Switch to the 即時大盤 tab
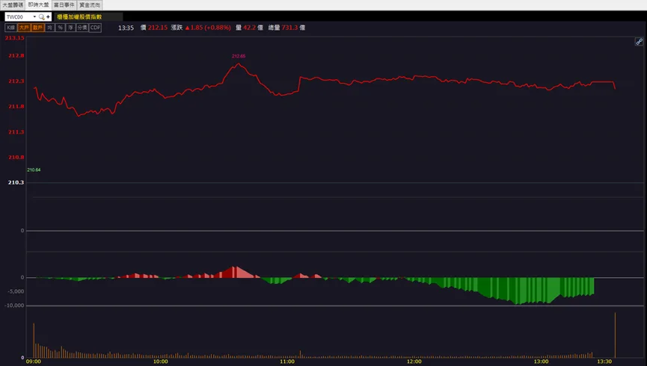The height and width of the screenshot is (366, 647). (x=38, y=5)
